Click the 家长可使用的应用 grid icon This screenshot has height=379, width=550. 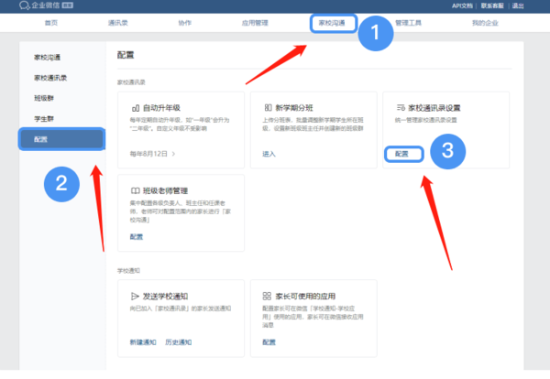pyautogui.click(x=267, y=297)
